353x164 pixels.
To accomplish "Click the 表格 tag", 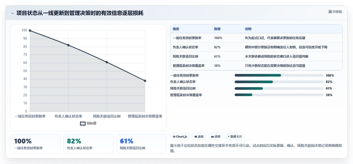I will [x=199, y=137].
